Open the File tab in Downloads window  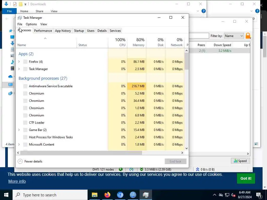(9, 11)
